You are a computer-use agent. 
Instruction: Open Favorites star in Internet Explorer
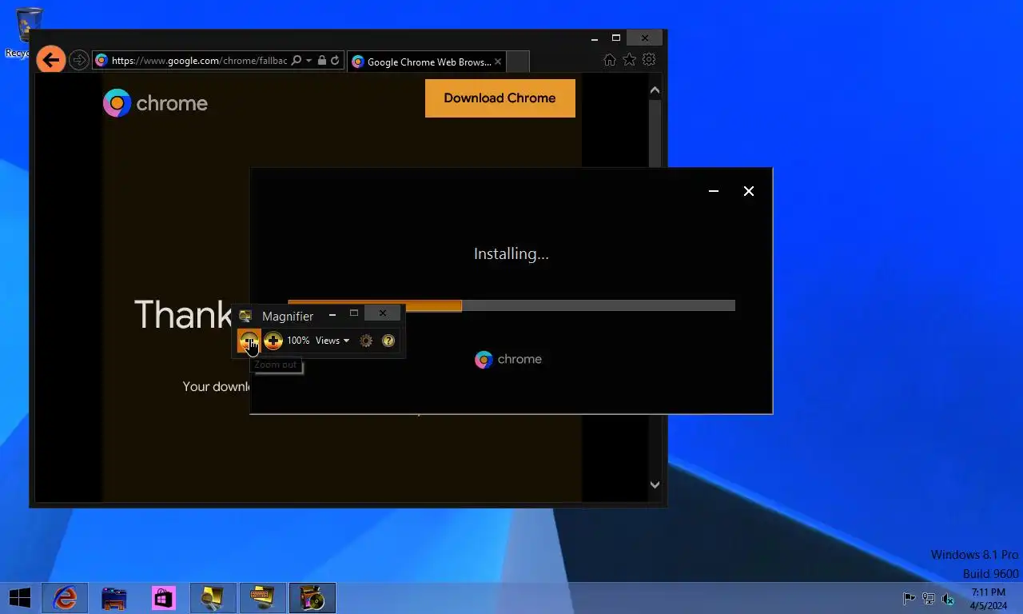tap(630, 60)
